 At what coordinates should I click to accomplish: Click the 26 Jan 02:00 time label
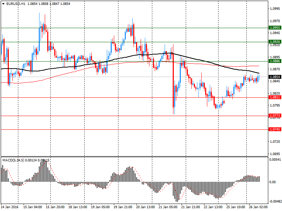[258, 207]
